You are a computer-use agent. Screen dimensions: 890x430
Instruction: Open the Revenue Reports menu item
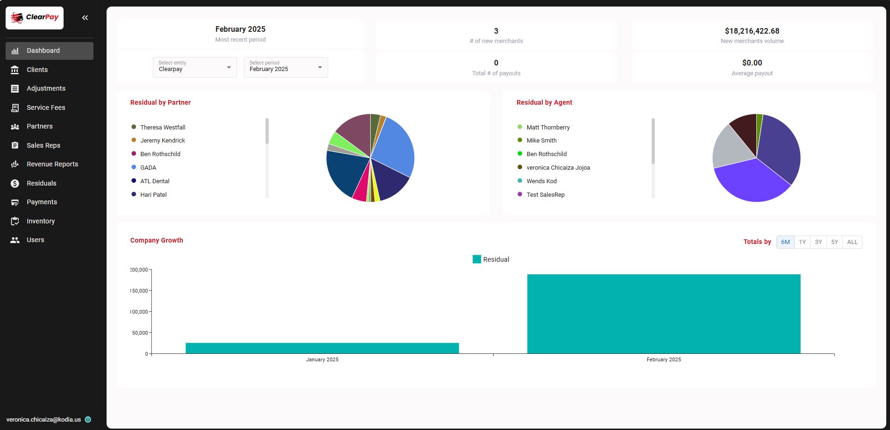[x=52, y=164]
